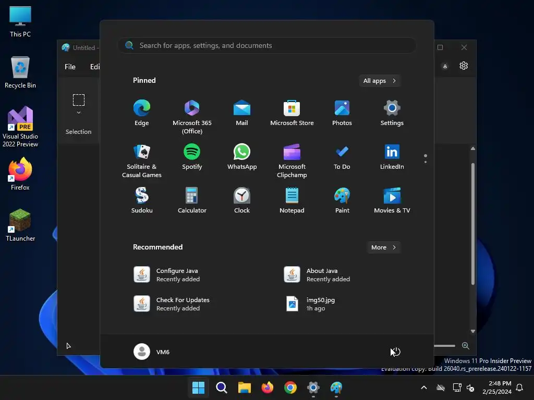Screen dimensions: 534x400
Task: Switch to Settings on taskbar
Action: [313, 387]
